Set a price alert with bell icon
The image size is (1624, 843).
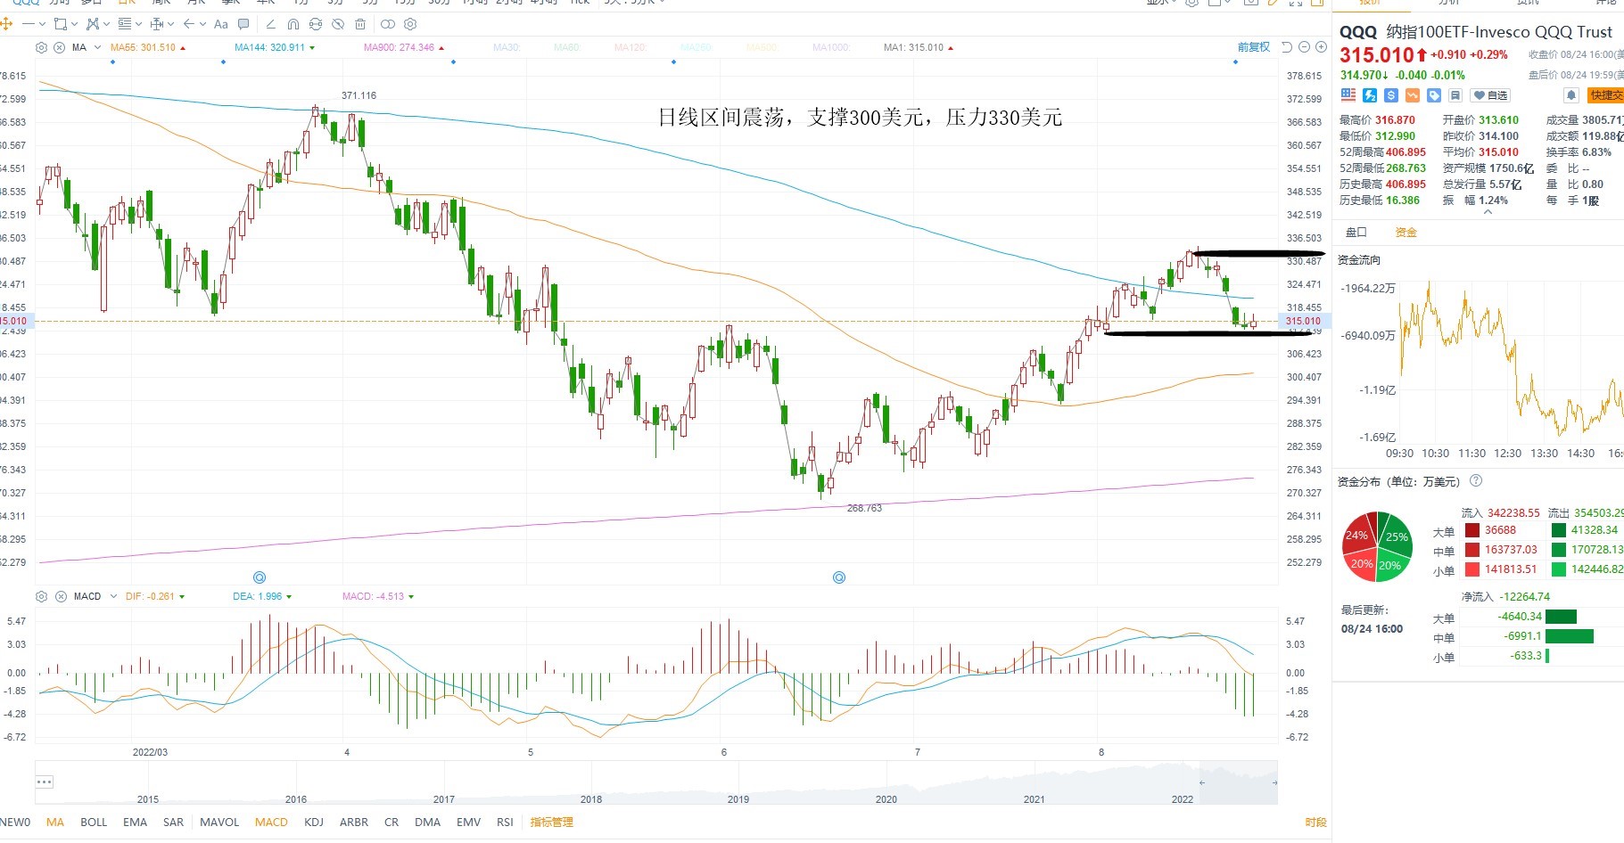pyautogui.click(x=1571, y=94)
